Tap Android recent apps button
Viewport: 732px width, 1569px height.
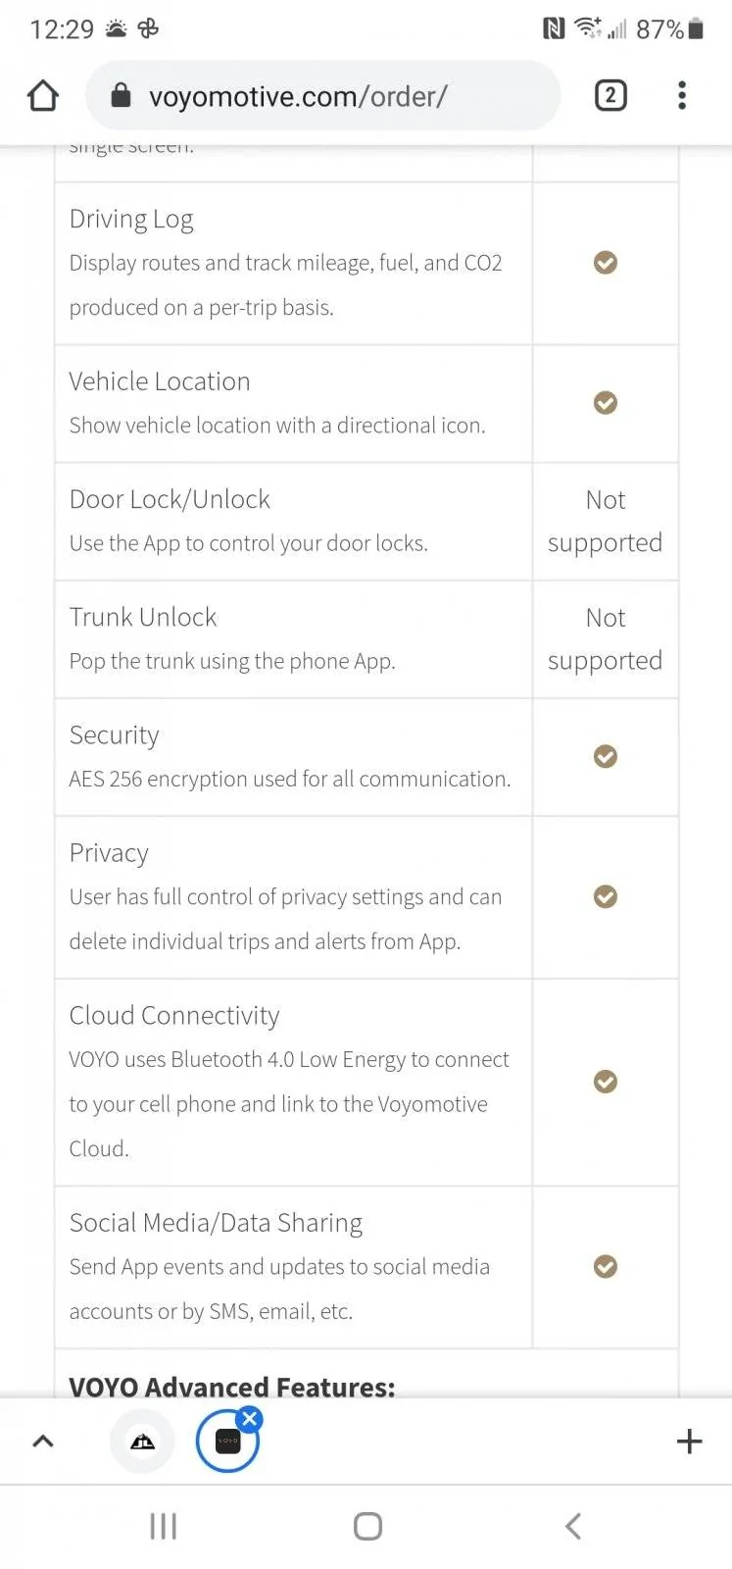pos(163,1526)
